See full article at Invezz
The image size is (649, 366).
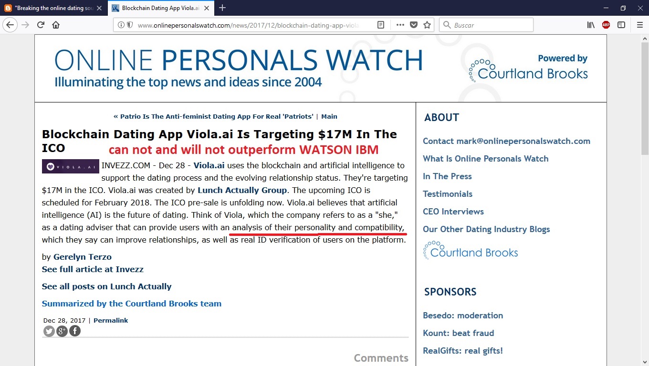pyautogui.click(x=93, y=269)
